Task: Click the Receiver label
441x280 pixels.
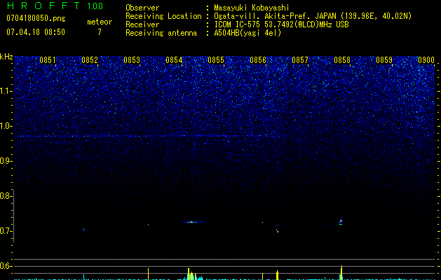Action: pos(142,24)
